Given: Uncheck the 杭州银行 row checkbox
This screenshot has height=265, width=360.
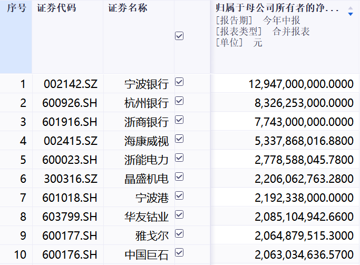Looking at the screenshot, I should pyautogui.click(x=179, y=101).
